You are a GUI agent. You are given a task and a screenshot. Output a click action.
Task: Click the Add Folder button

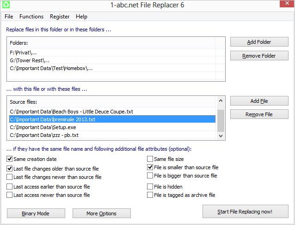259,42
